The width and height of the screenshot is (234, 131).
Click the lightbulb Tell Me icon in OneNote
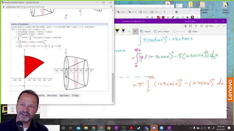[x=196, y=26]
